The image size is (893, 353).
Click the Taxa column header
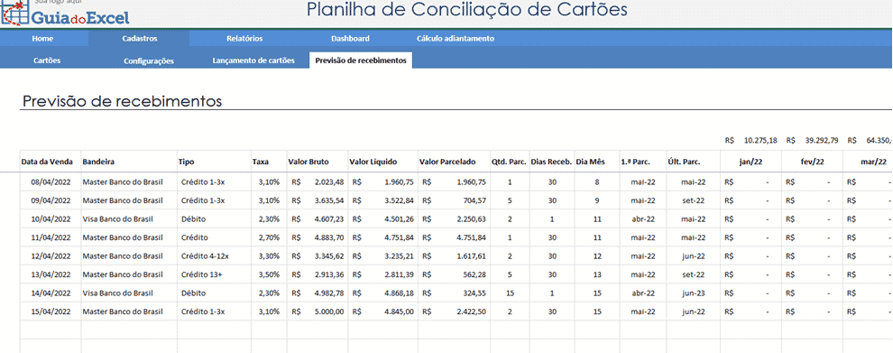[x=269, y=162]
